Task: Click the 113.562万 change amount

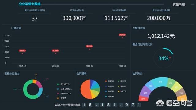Action: 116,18
